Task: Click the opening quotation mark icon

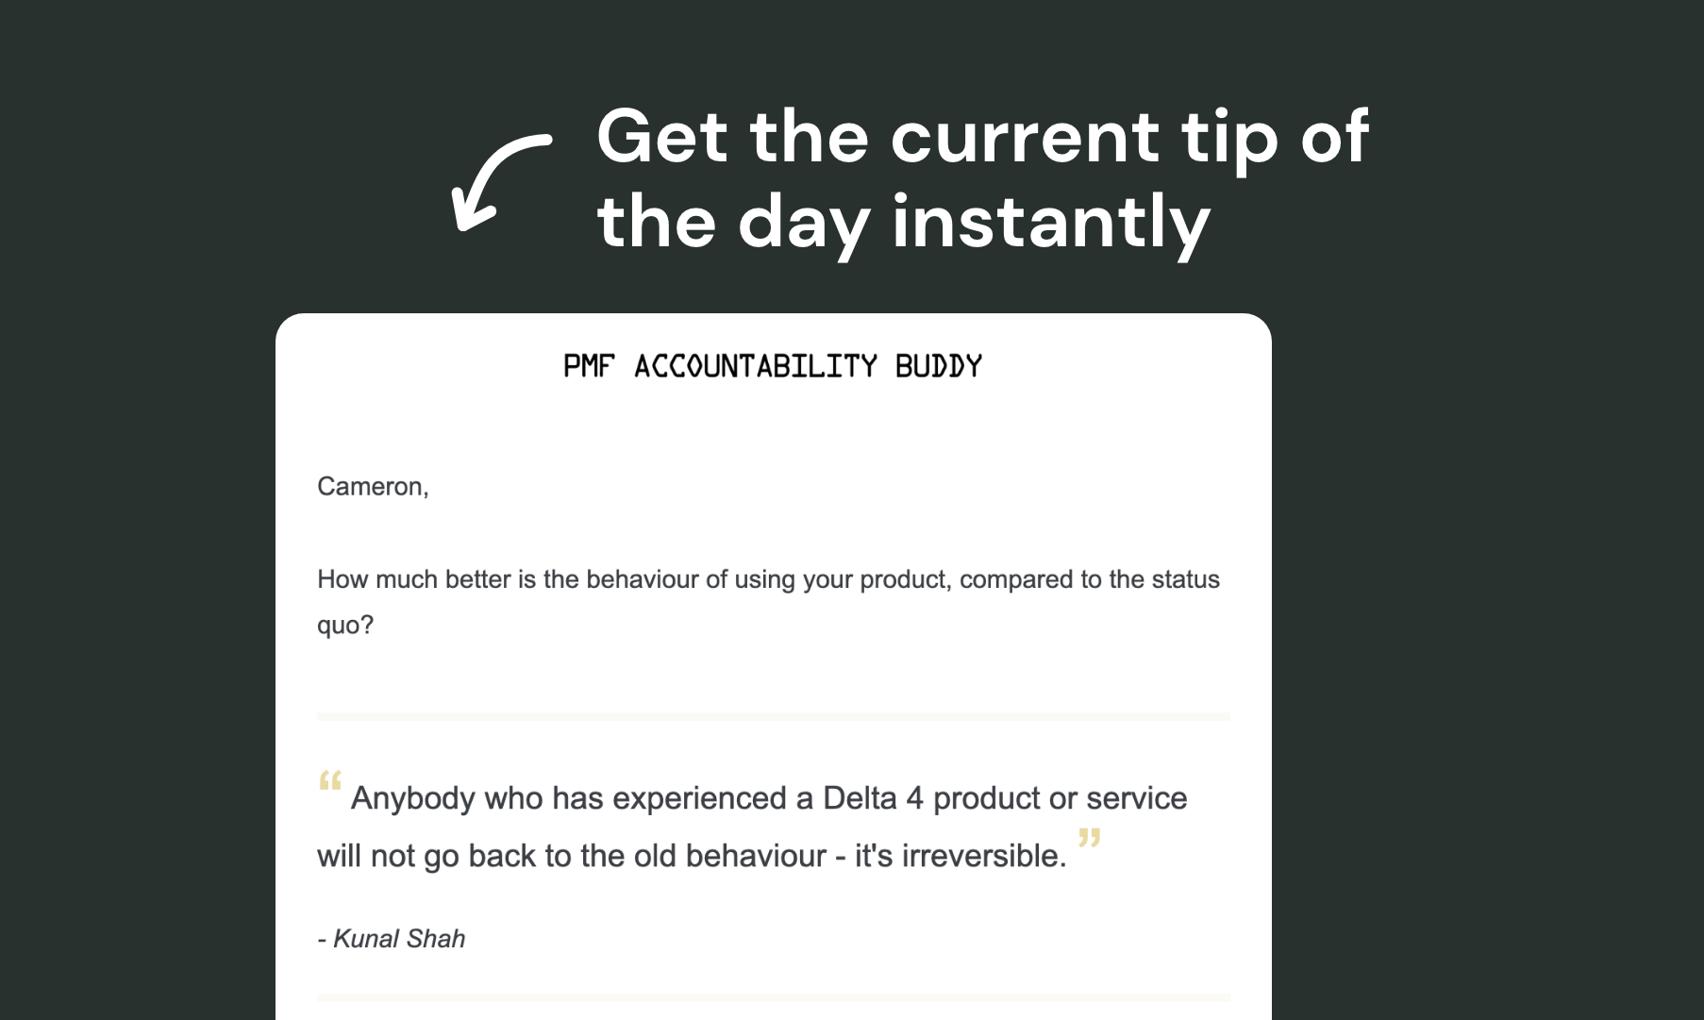Action: click(329, 781)
